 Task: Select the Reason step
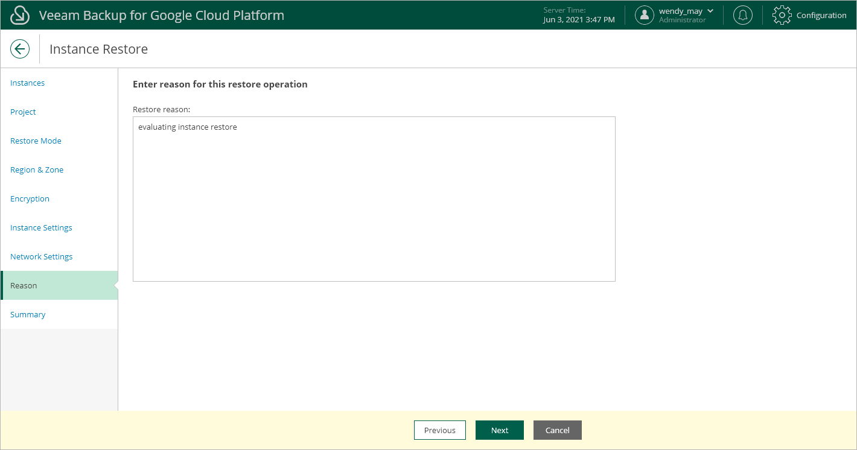[59, 285]
